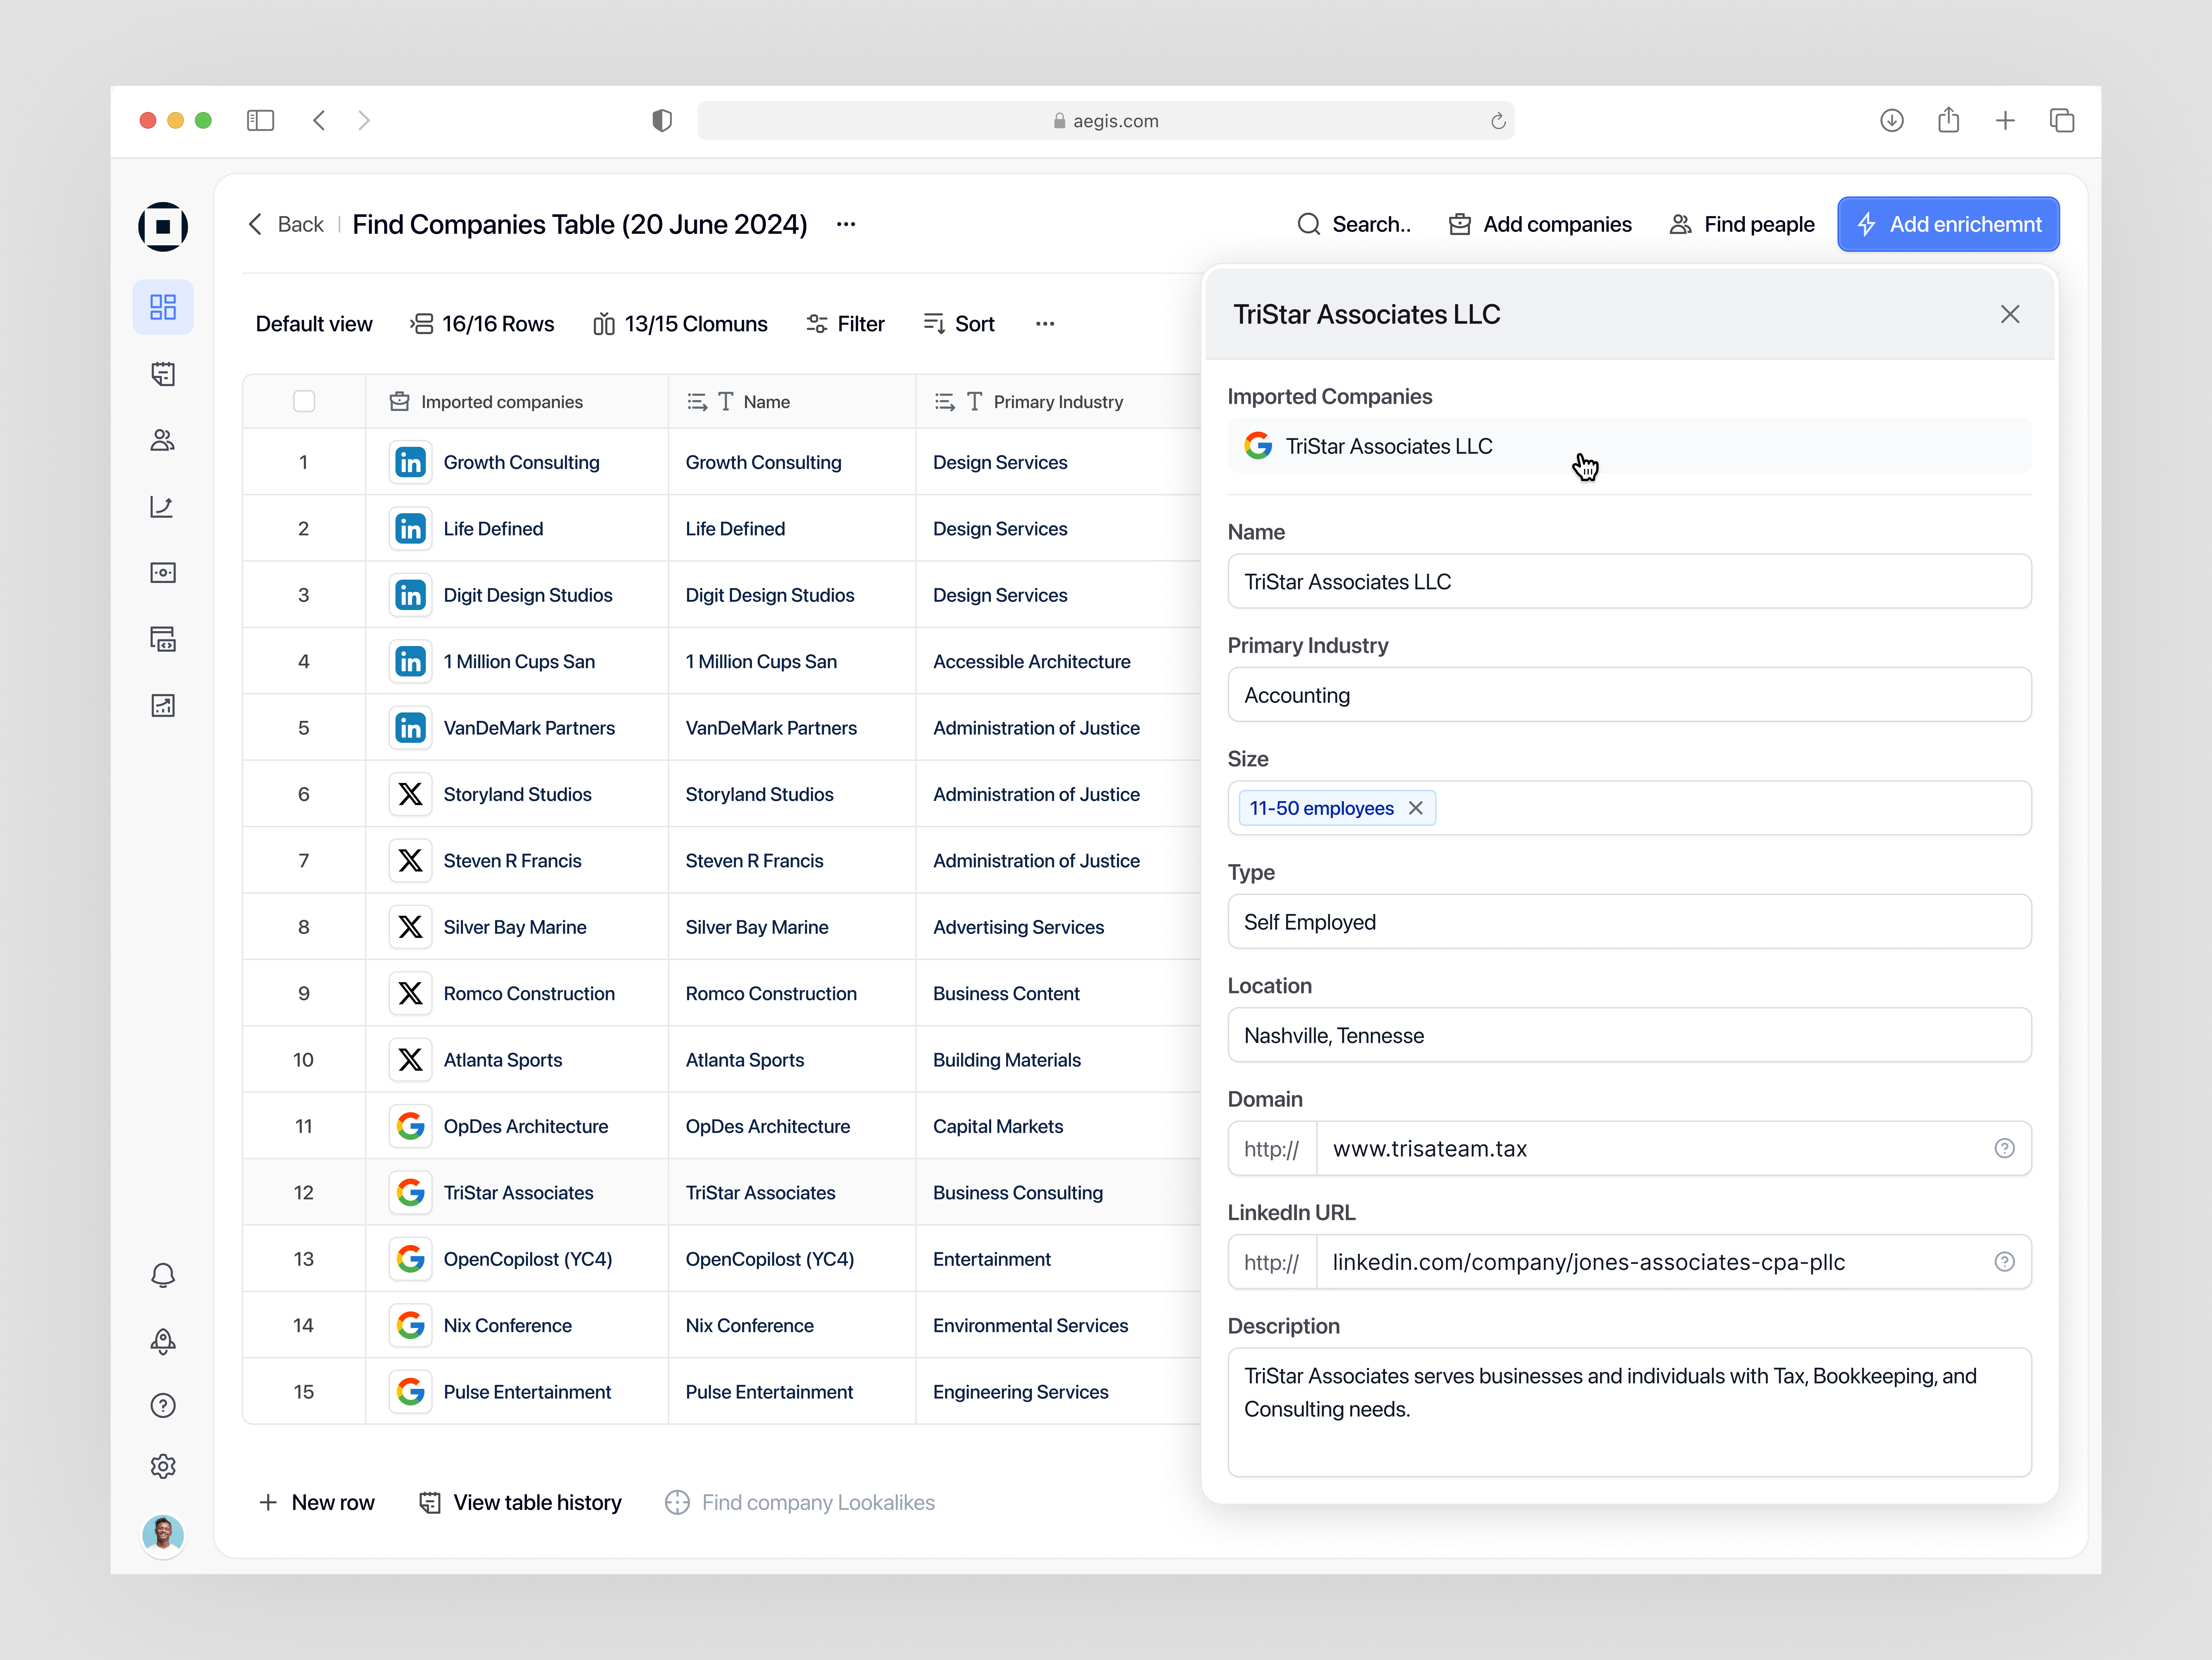
Task: Click View table history
Action: 520,1503
